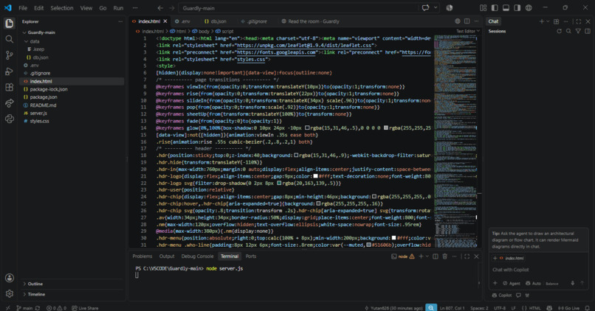Open the globe browser icon in title bar
The width and height of the screenshot is (595, 311).
tap(529, 7)
